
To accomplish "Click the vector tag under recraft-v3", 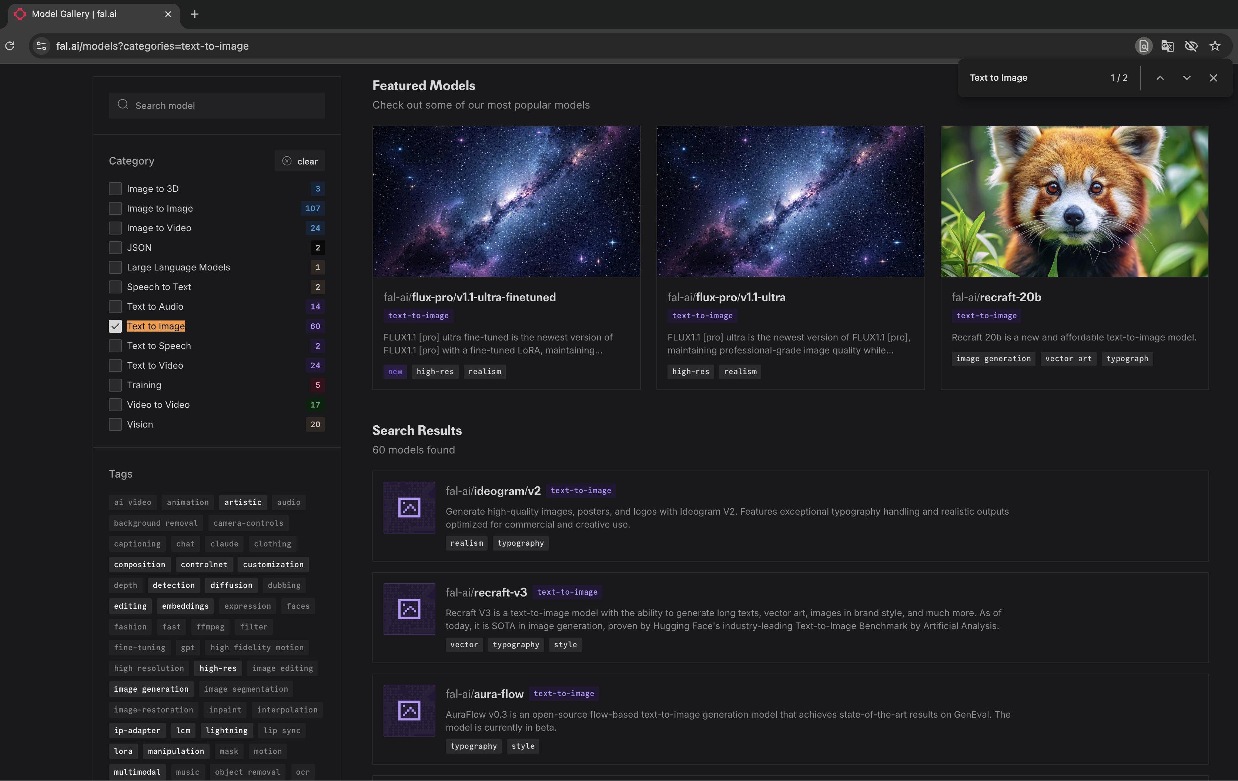I will 464,645.
